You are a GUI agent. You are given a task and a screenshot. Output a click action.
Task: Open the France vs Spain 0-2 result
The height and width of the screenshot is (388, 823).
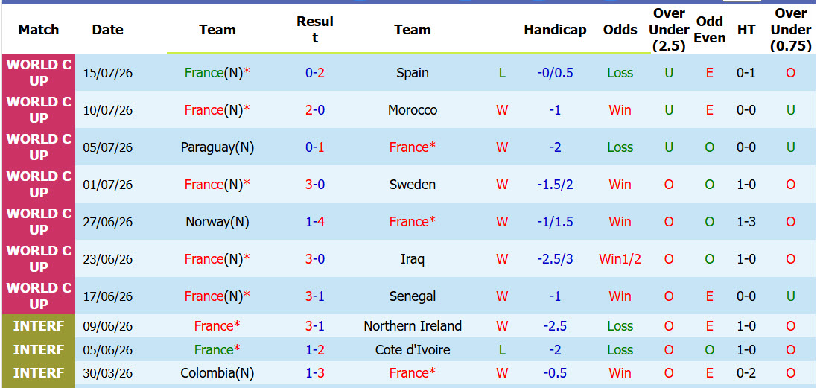click(315, 73)
